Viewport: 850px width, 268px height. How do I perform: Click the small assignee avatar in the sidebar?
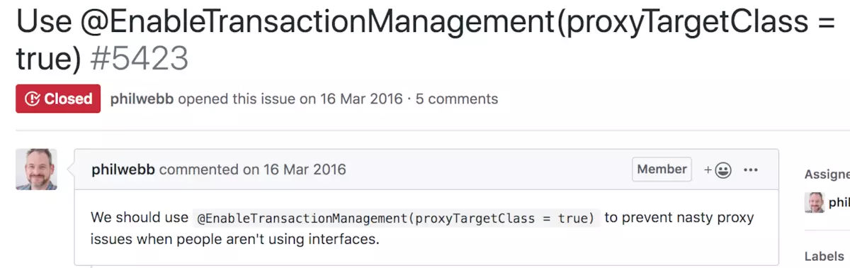[815, 202]
